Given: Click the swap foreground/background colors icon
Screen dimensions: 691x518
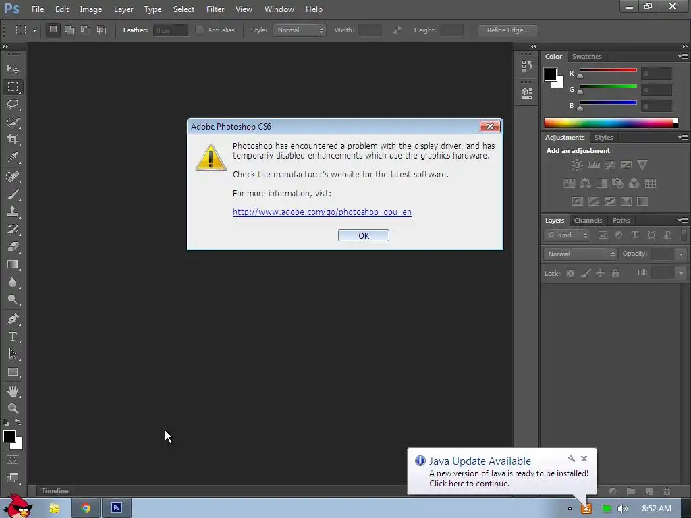Looking at the screenshot, I should pyautogui.click(x=18, y=422).
